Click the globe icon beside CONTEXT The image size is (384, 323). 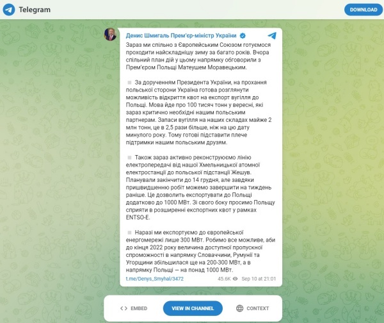[240, 308]
